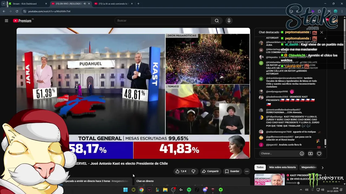Screen dimensions: 346x194
Task: Click @guillermocontreras5457 chat username
Action: tap(280, 137)
